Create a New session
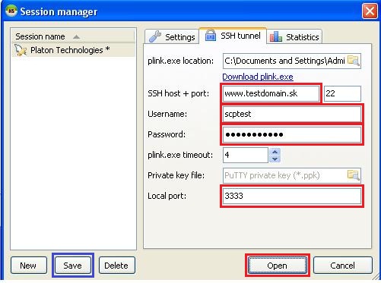Screen dimensions: 381x283 pos(29,266)
